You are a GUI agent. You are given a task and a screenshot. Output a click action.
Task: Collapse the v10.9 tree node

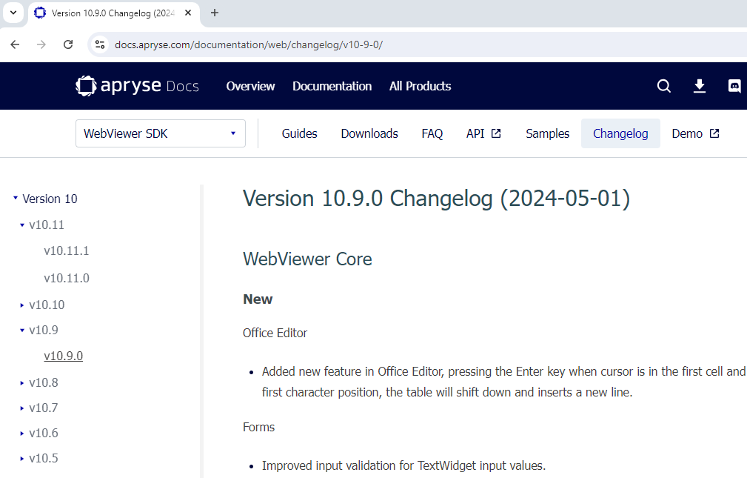(x=22, y=330)
